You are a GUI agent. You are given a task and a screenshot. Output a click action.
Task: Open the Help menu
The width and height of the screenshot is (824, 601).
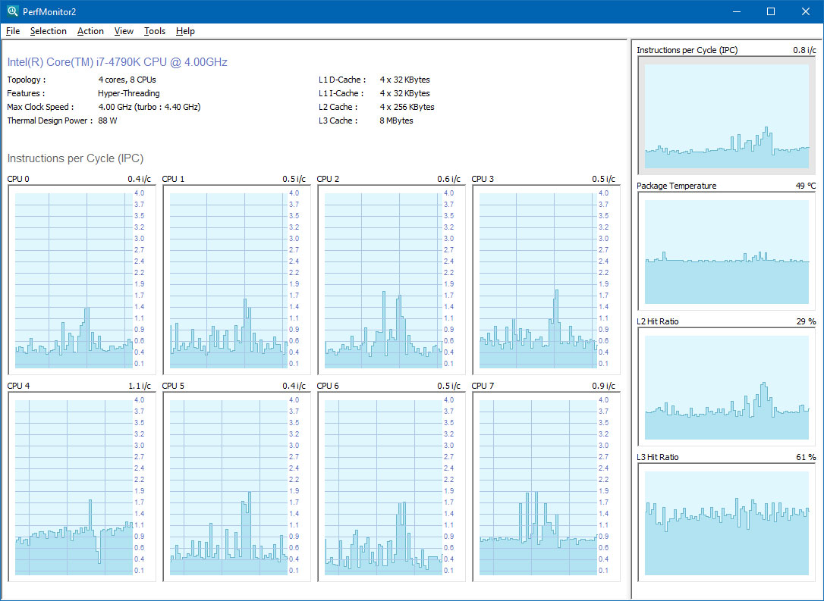[x=185, y=31]
